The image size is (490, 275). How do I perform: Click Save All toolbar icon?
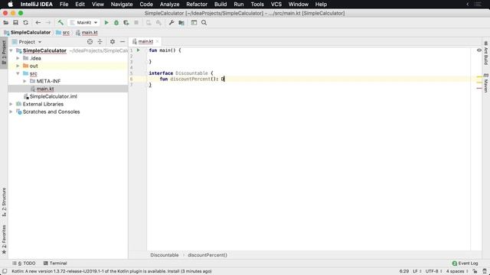(x=15, y=23)
